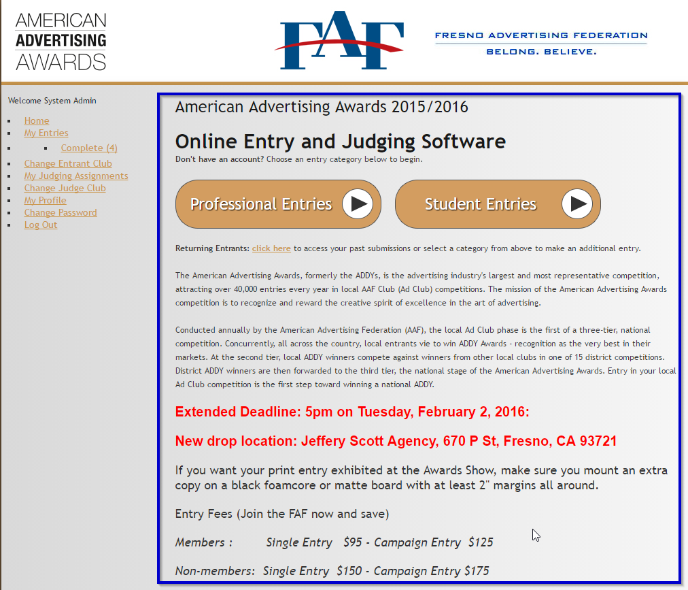Follow the 'click here' returning entrants link
Image resolution: width=688 pixels, height=590 pixels.
point(271,248)
